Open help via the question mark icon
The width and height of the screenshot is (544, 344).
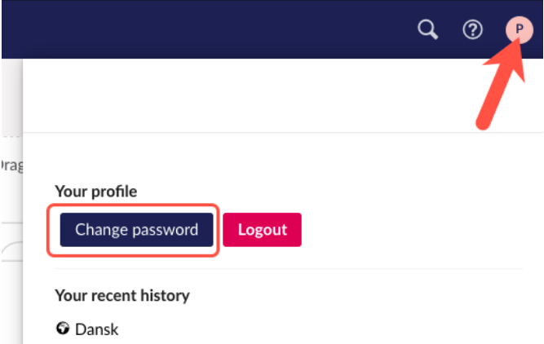pyautogui.click(x=472, y=29)
